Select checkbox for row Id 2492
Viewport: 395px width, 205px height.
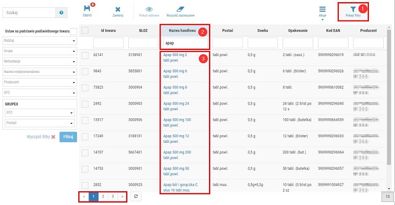85,104
